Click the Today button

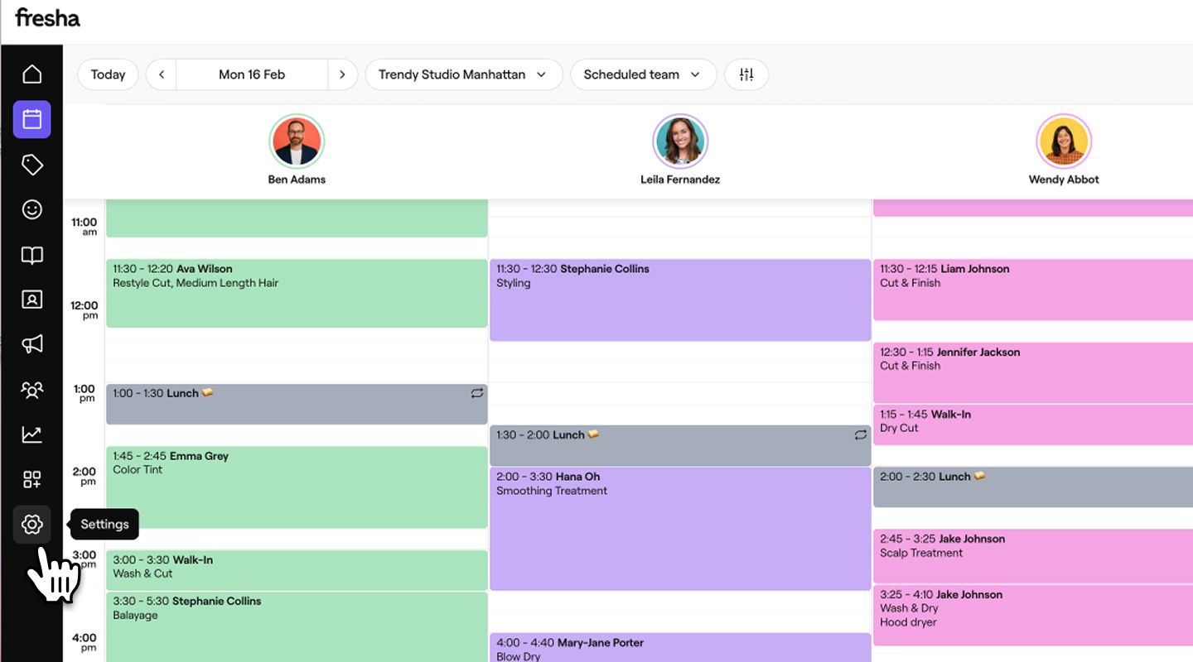point(108,74)
